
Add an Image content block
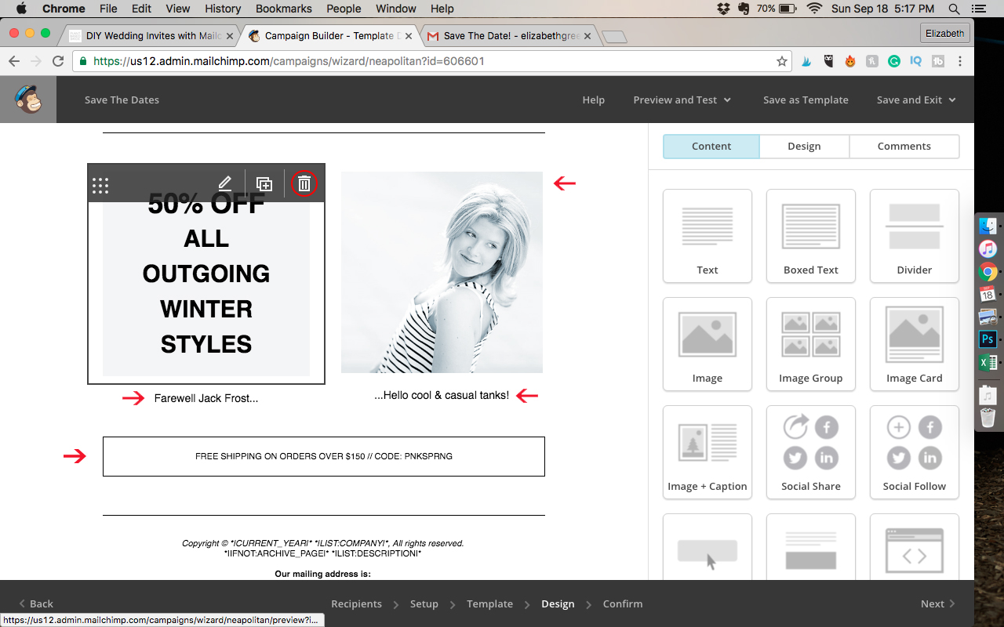point(708,344)
